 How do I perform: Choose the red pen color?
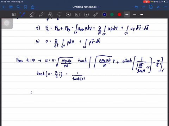click(x=119, y=14)
